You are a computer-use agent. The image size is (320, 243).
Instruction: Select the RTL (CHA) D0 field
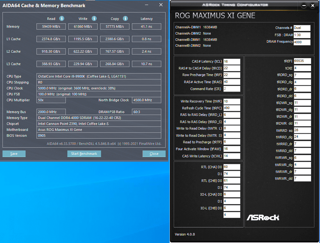(x=232, y=167)
